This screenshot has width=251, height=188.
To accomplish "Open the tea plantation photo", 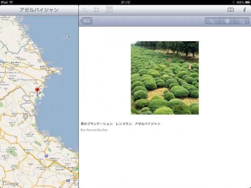I will [165, 78].
